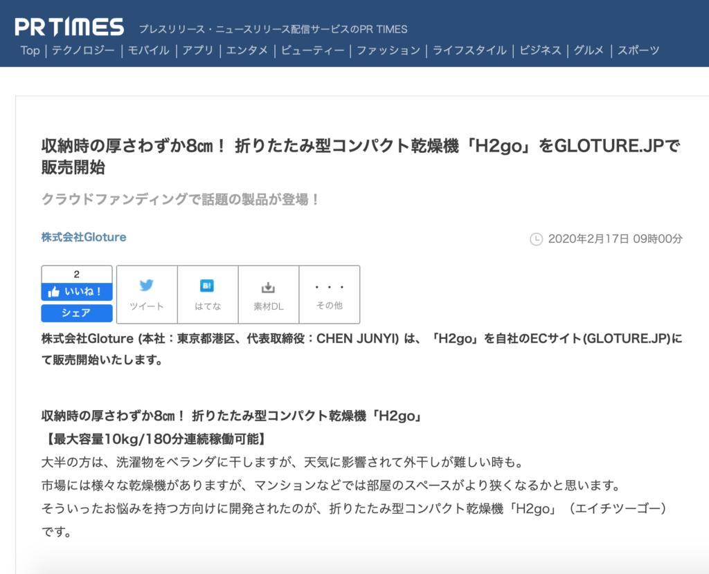Click the paragraph starting 市場には様々な乾燥機
Viewport: 709px width, 574px height.
(x=330, y=485)
